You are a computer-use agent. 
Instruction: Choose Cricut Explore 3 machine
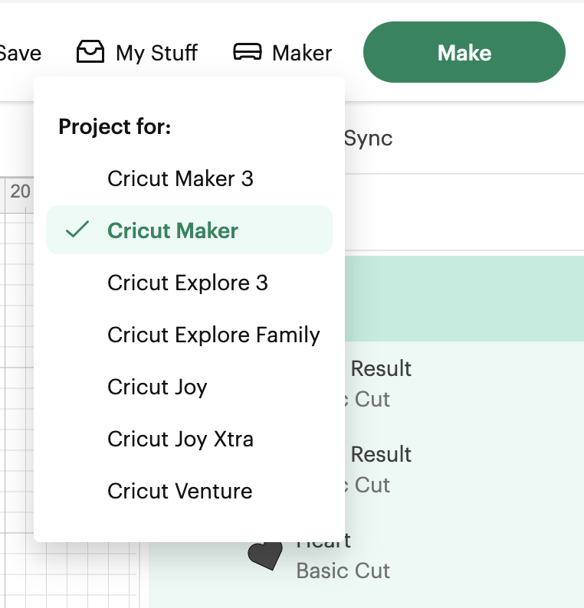189,283
